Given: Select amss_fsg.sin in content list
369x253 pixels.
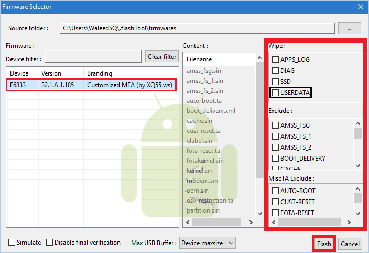Looking at the screenshot, I should click(204, 71).
